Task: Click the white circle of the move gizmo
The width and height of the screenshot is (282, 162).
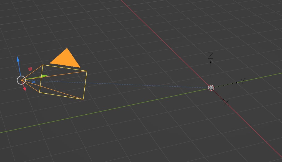Action: point(21,80)
